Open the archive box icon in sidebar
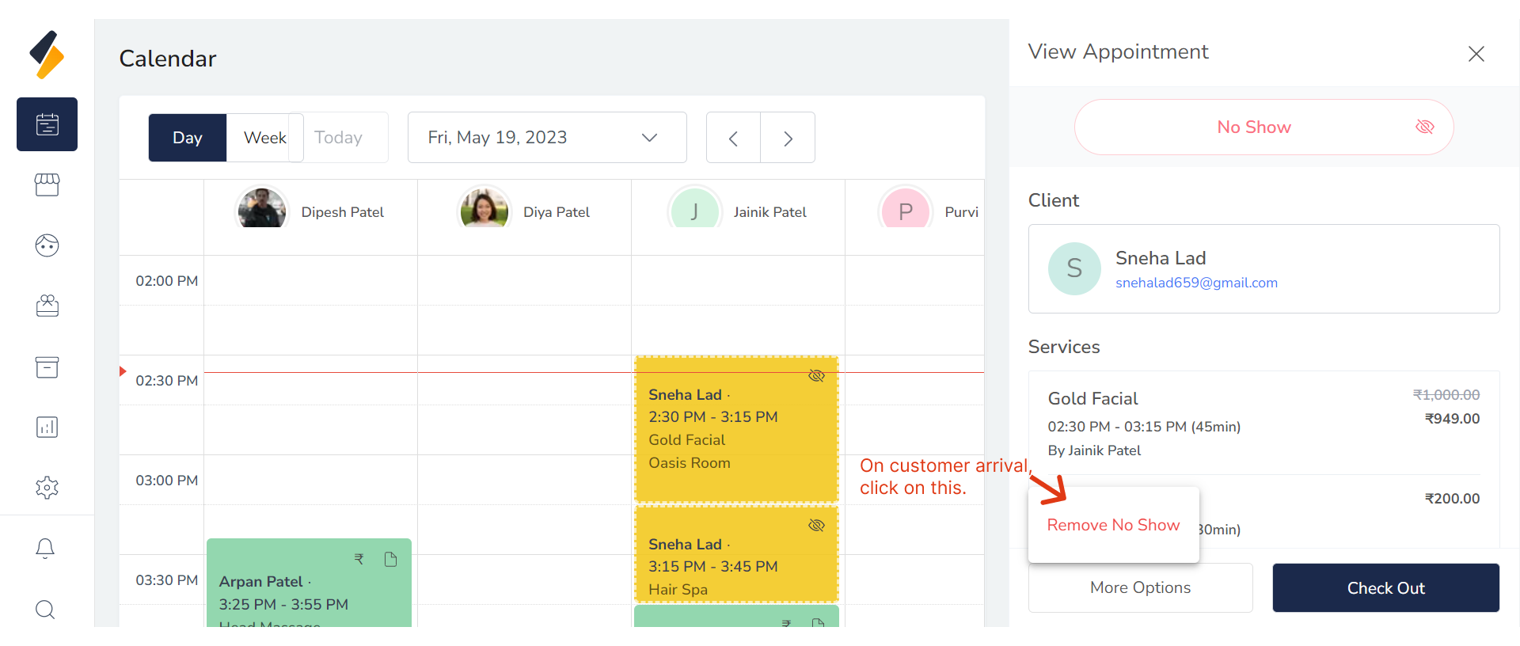The height and width of the screenshot is (646, 1520). pyautogui.click(x=47, y=367)
